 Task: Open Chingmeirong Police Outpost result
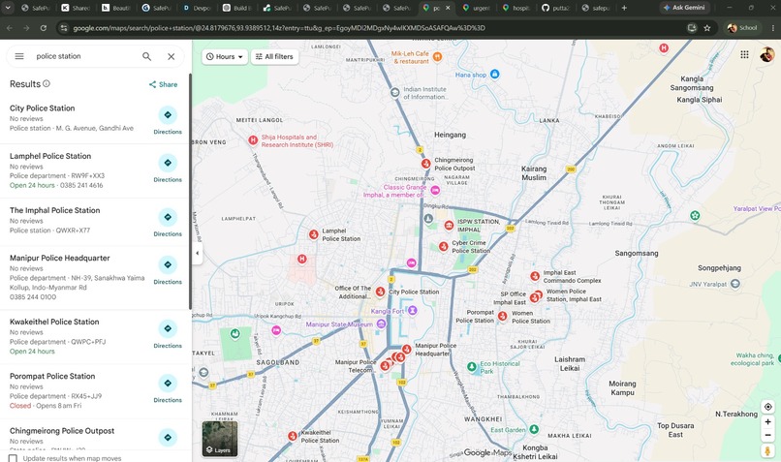(62, 431)
